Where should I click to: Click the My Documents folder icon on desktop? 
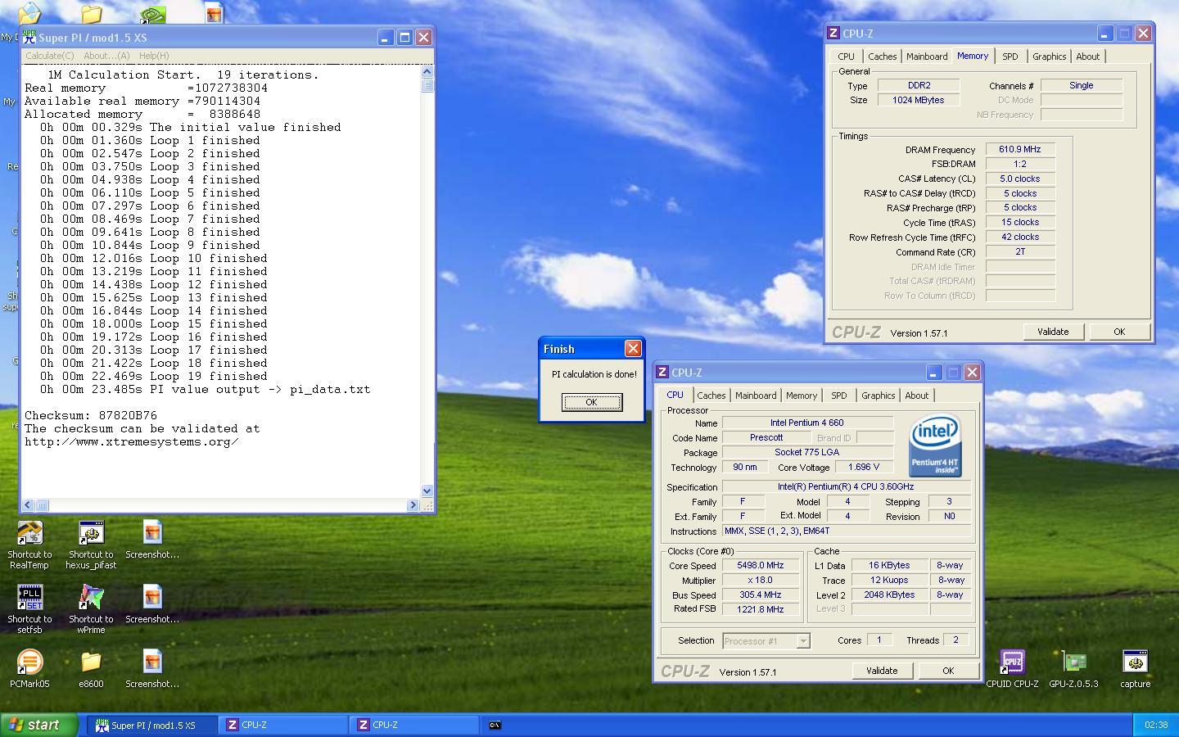tap(29, 14)
